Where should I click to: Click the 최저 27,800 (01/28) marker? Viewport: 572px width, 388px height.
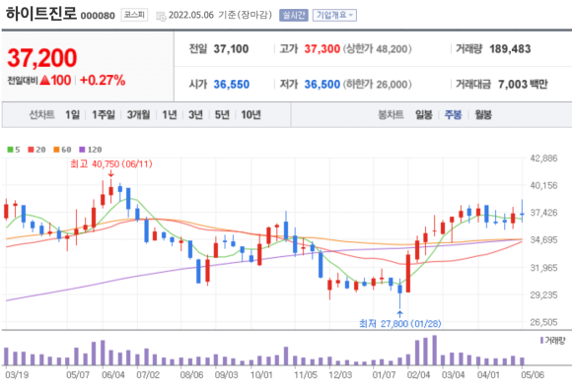click(x=399, y=324)
